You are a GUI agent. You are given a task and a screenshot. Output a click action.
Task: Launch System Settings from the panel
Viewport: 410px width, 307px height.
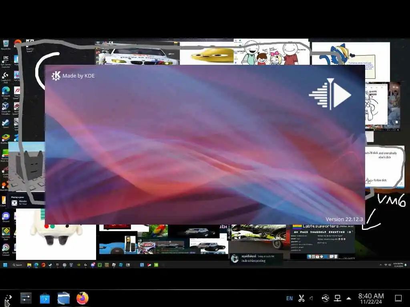(x=26, y=298)
